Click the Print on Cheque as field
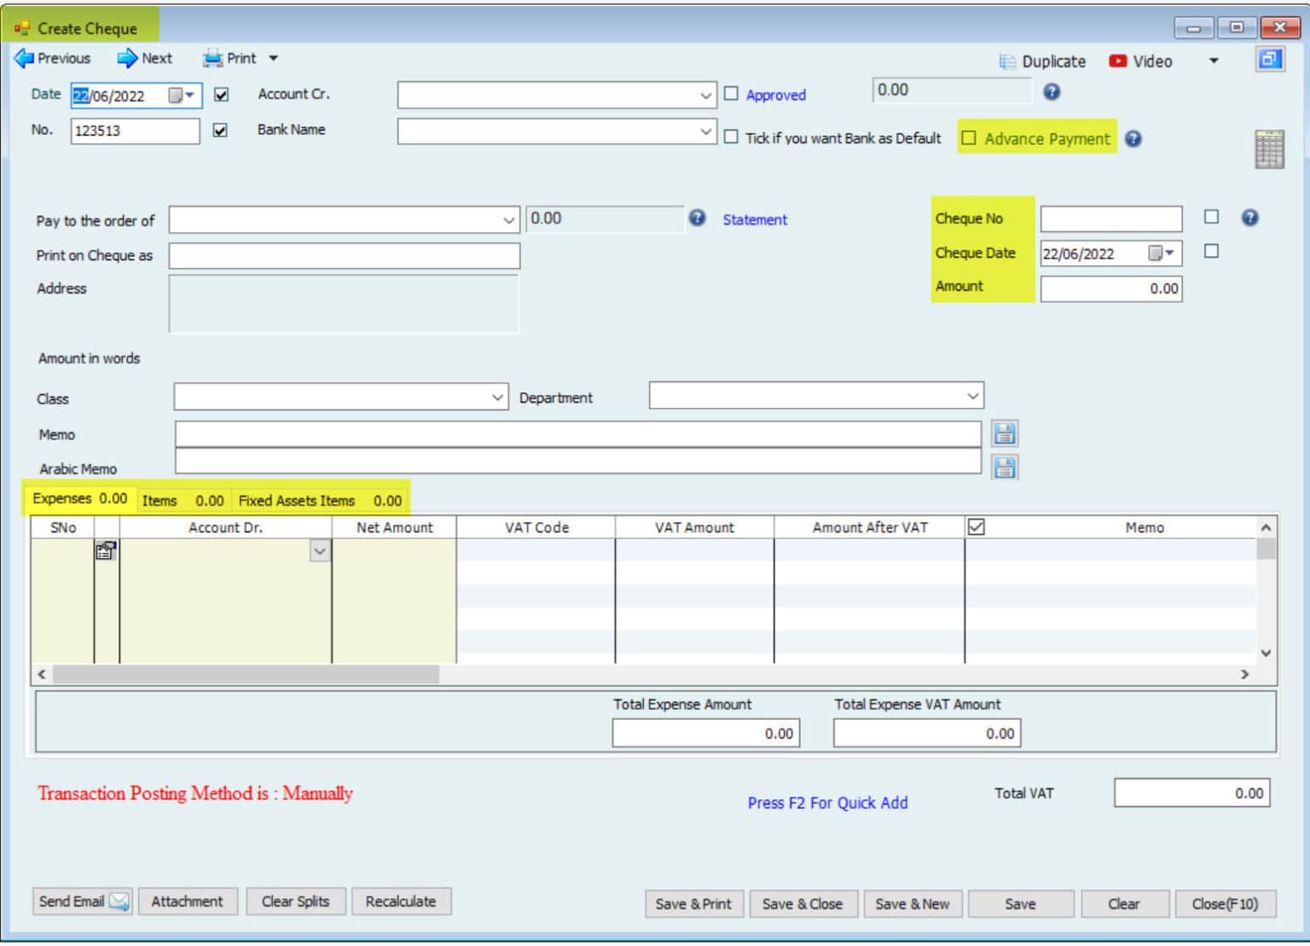Viewport: 1310px width, 946px height. click(345, 255)
